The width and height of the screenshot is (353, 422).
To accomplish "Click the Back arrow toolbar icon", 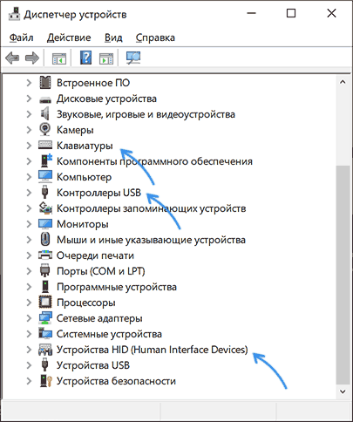I will tap(12, 58).
